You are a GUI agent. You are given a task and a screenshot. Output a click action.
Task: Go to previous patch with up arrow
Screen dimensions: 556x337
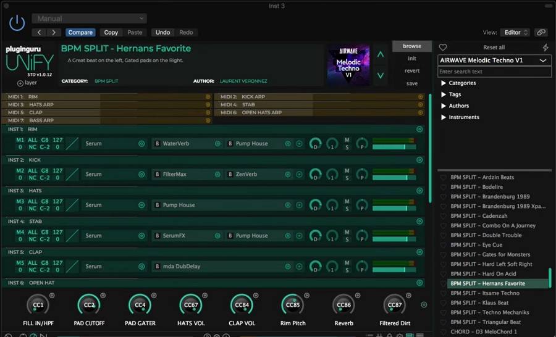[381, 54]
